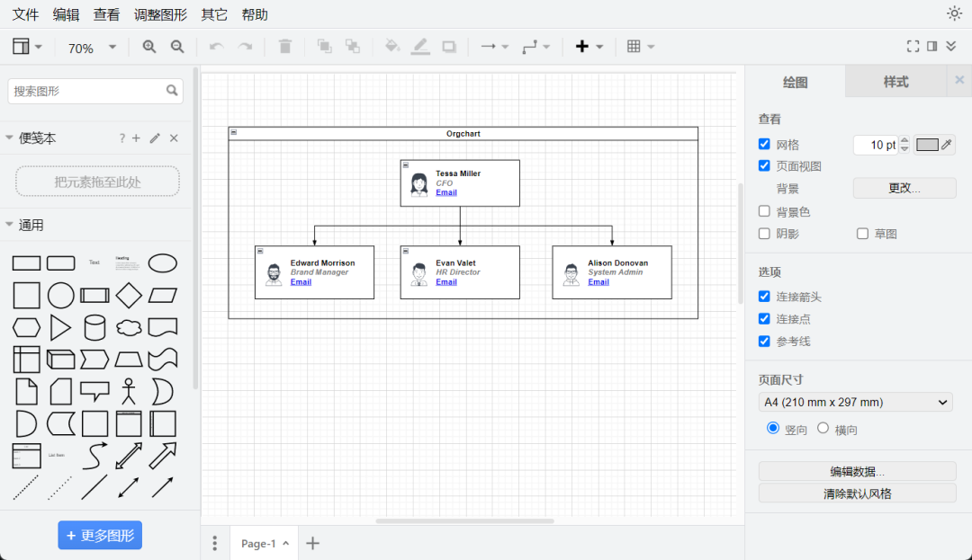Toggle fullscreen mode icon

click(x=913, y=47)
